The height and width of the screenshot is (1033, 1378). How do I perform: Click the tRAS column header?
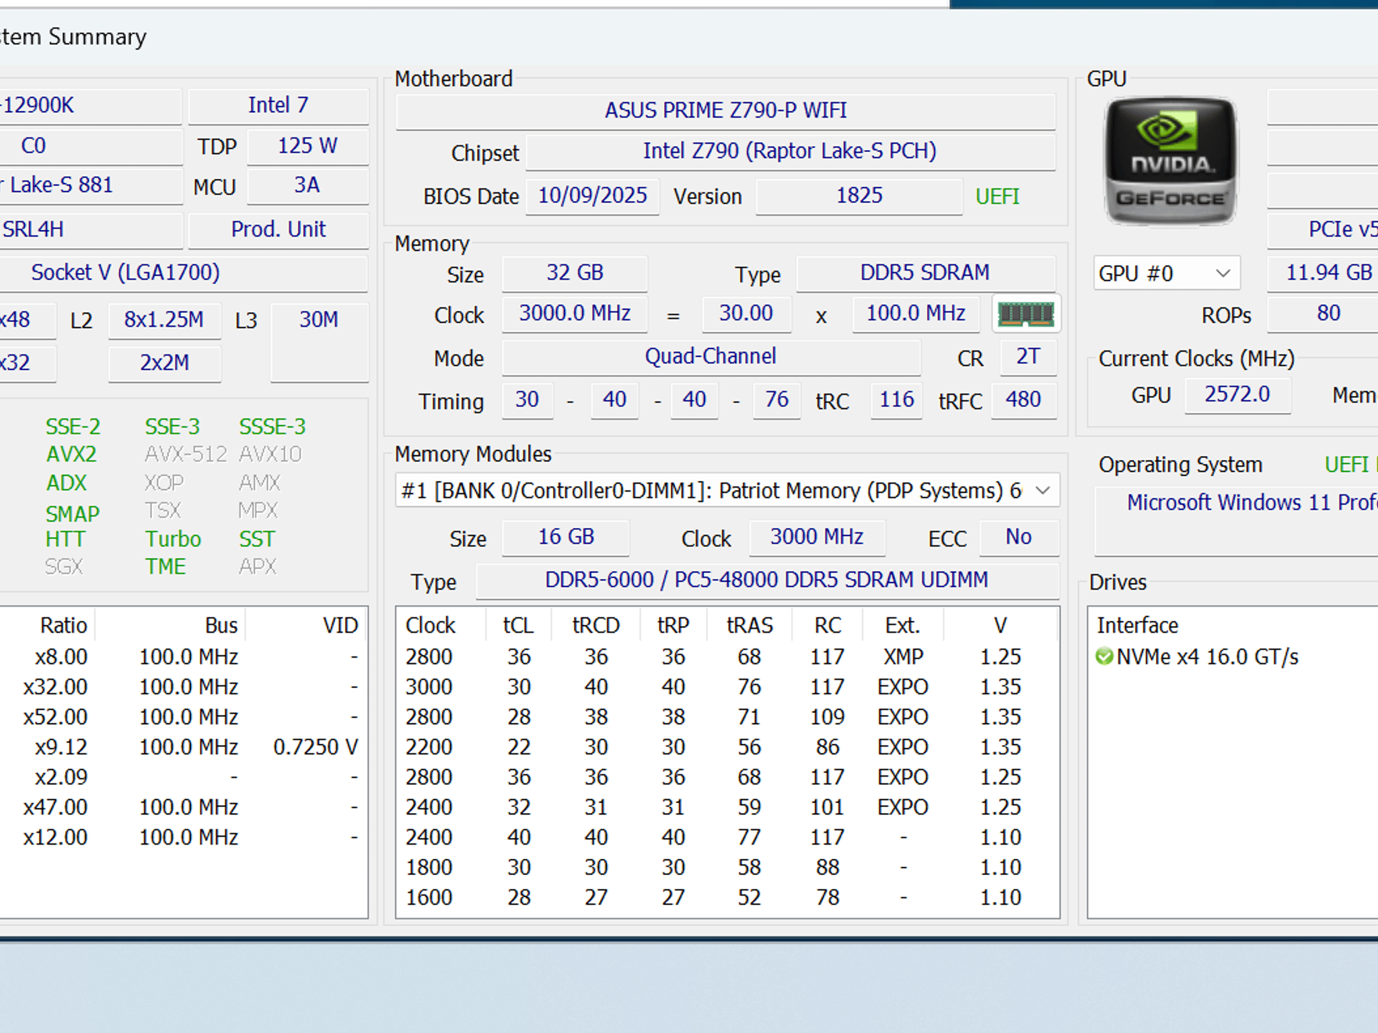point(750,625)
